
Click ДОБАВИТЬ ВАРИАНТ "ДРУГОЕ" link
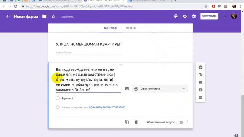107,107
